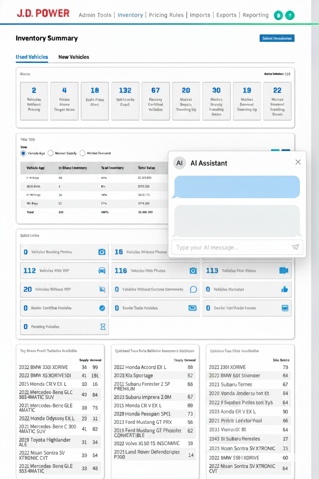Close the AI Assistant chat panel
Image resolution: width=319 pixels, height=479 pixels.
click(298, 162)
